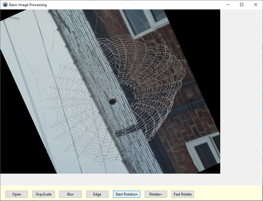263x201 pixels.
Task: Click empty yellow toolbar area after Fast Rotate
Action: point(228,194)
